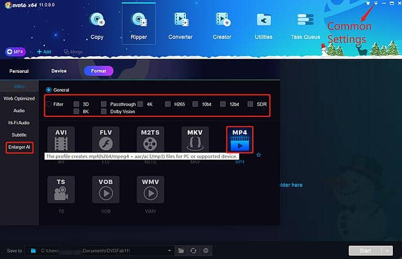The width and height of the screenshot is (402, 259).
Task: Select the FLV format profile
Action: tap(106, 139)
